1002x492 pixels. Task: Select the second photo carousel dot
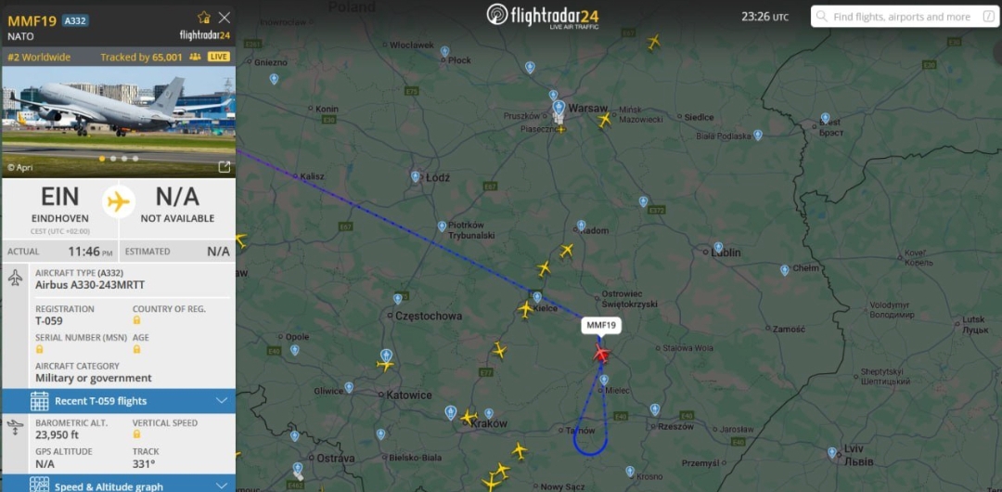113,159
